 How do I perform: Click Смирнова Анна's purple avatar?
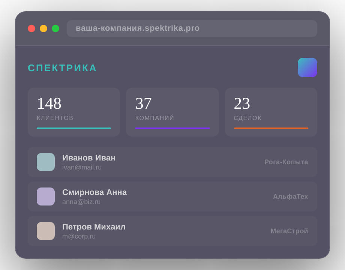tap(46, 196)
